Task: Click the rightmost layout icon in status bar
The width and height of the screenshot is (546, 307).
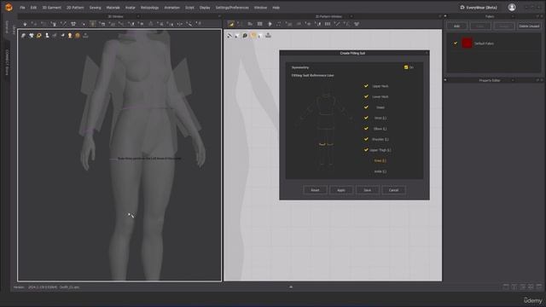Action: click(x=539, y=287)
